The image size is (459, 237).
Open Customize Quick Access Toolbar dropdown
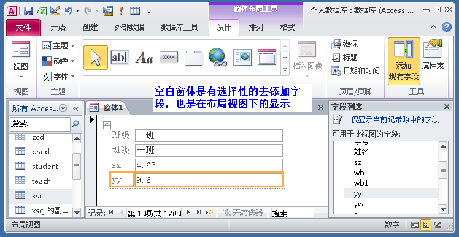click(x=149, y=12)
